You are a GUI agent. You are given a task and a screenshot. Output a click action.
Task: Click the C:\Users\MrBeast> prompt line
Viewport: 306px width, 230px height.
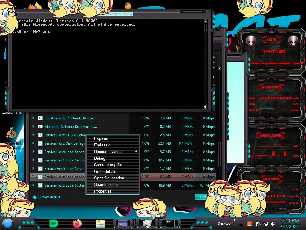32,32
